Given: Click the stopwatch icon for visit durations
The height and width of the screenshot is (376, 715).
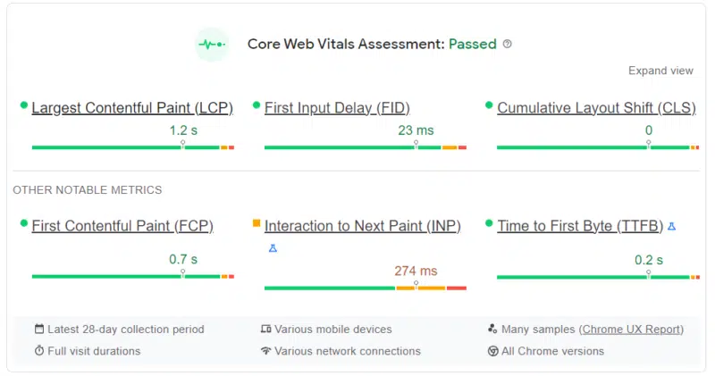Looking at the screenshot, I should [x=38, y=351].
